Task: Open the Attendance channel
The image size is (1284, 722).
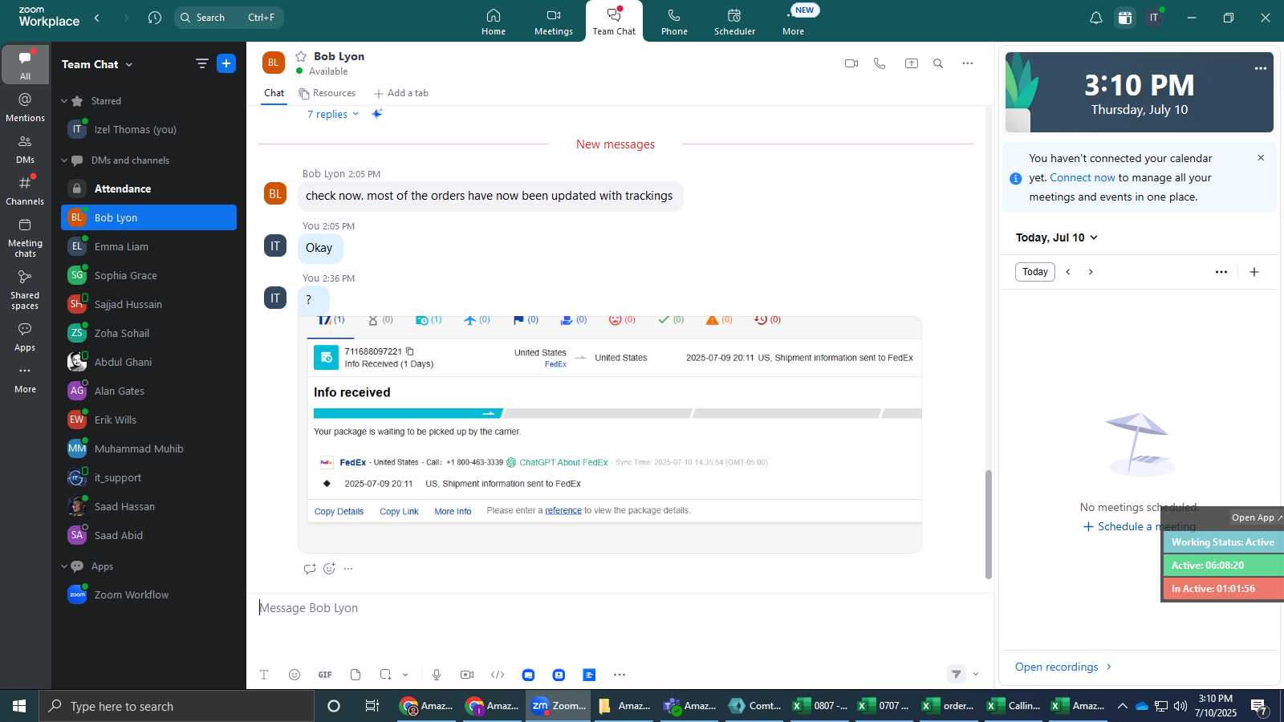Action: click(149, 189)
